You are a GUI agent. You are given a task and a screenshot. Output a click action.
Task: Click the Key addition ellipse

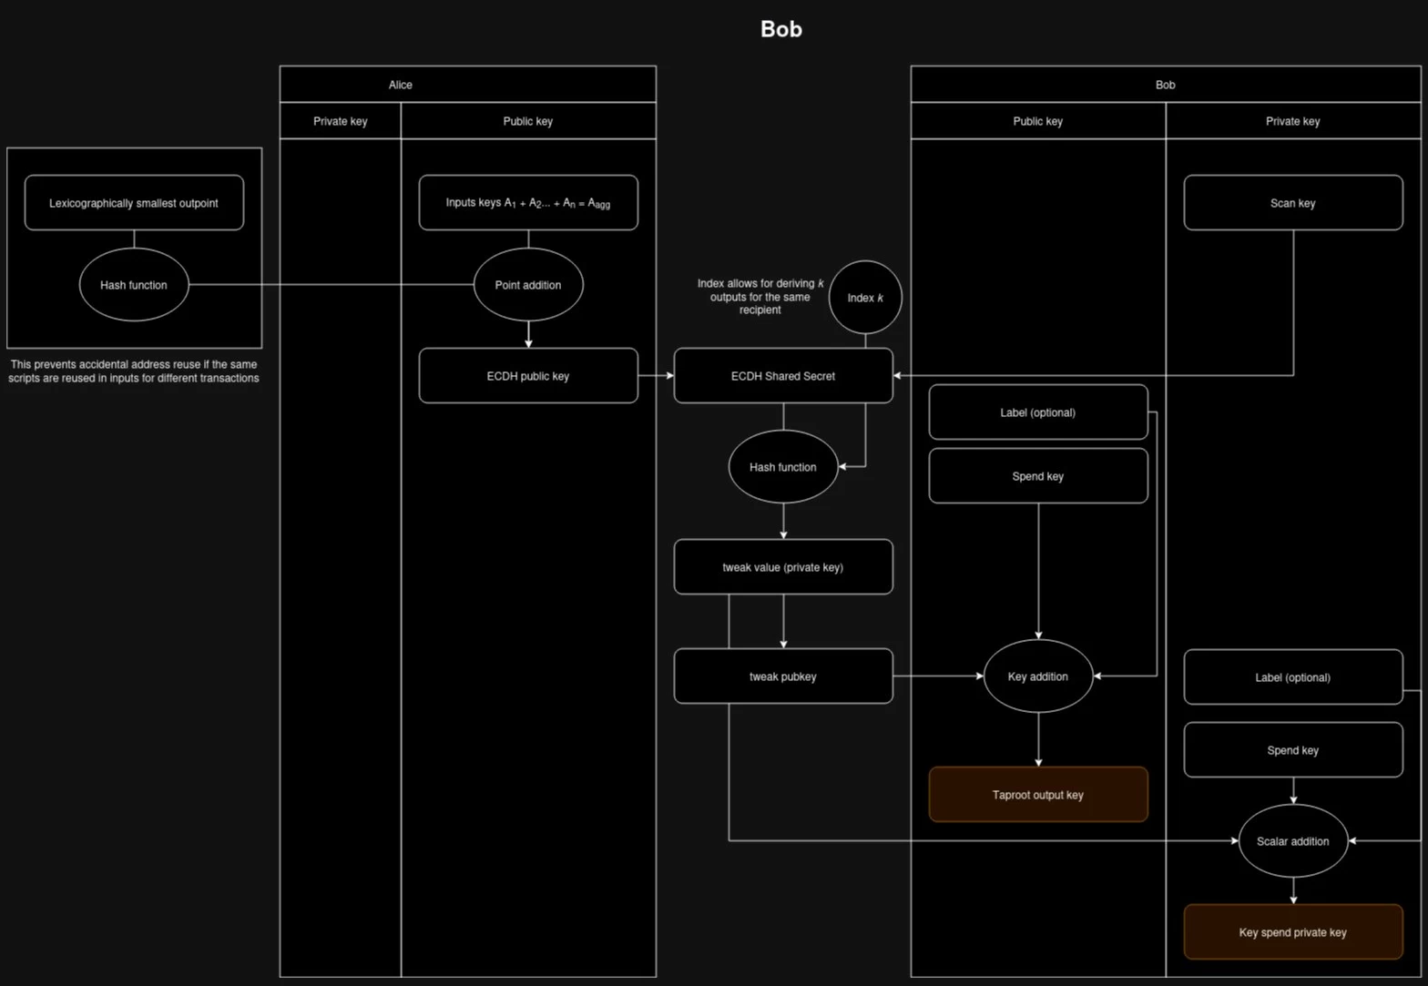click(x=1038, y=676)
